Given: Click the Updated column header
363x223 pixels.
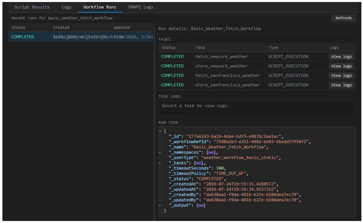Looking at the screenshot, I should pyautogui.click(x=122, y=27).
